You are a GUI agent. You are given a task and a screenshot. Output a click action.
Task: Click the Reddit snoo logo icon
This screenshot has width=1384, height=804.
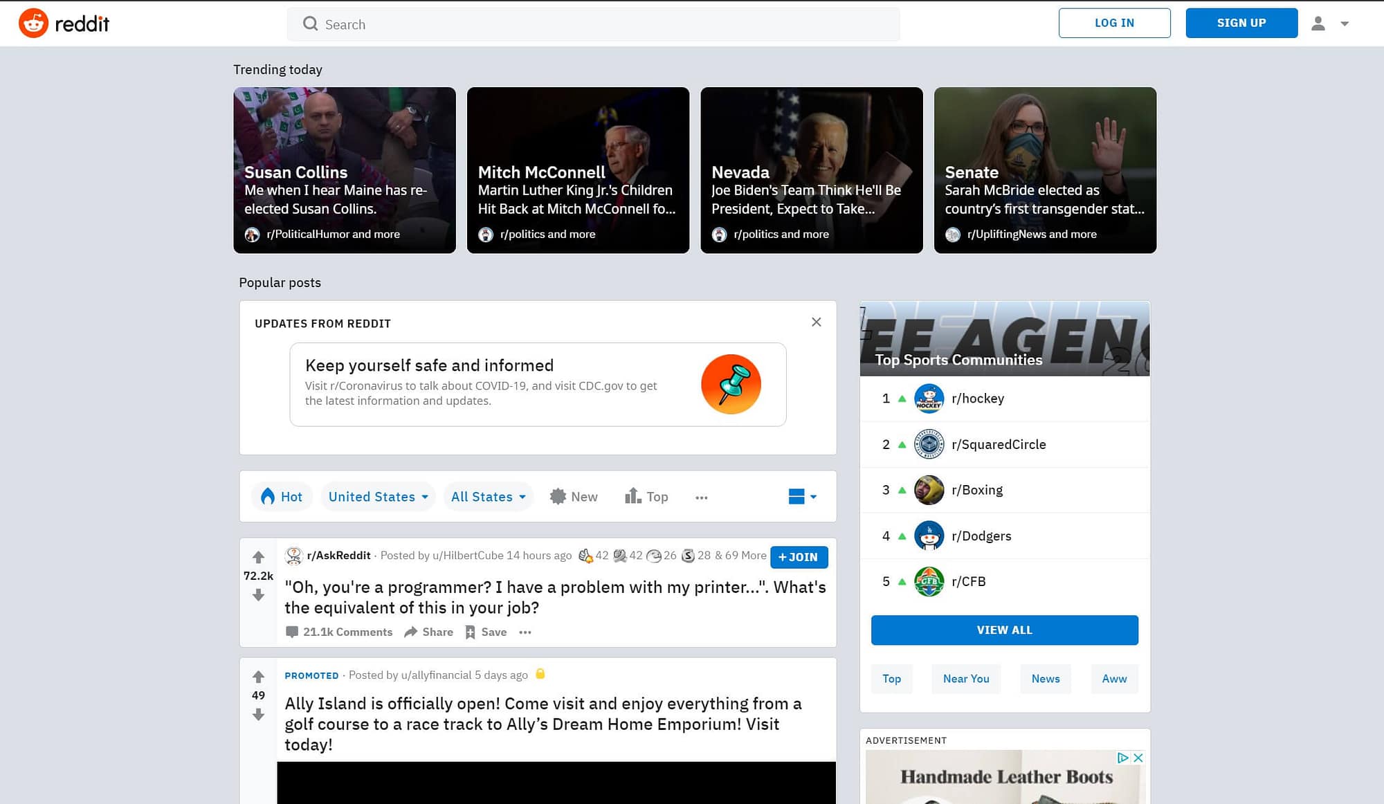point(33,24)
